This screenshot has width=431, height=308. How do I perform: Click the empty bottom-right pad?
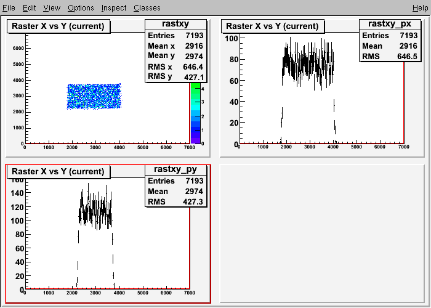tap(322, 233)
